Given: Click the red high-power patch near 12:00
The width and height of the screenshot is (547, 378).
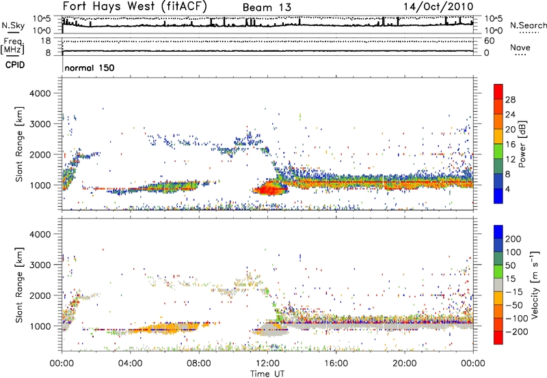Looking at the screenshot, I should (x=269, y=190).
